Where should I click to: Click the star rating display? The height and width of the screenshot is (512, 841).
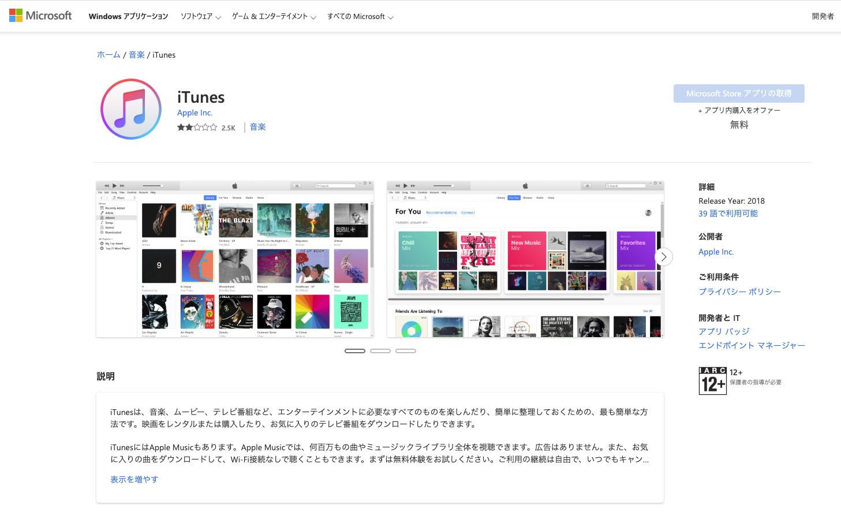[x=197, y=128]
